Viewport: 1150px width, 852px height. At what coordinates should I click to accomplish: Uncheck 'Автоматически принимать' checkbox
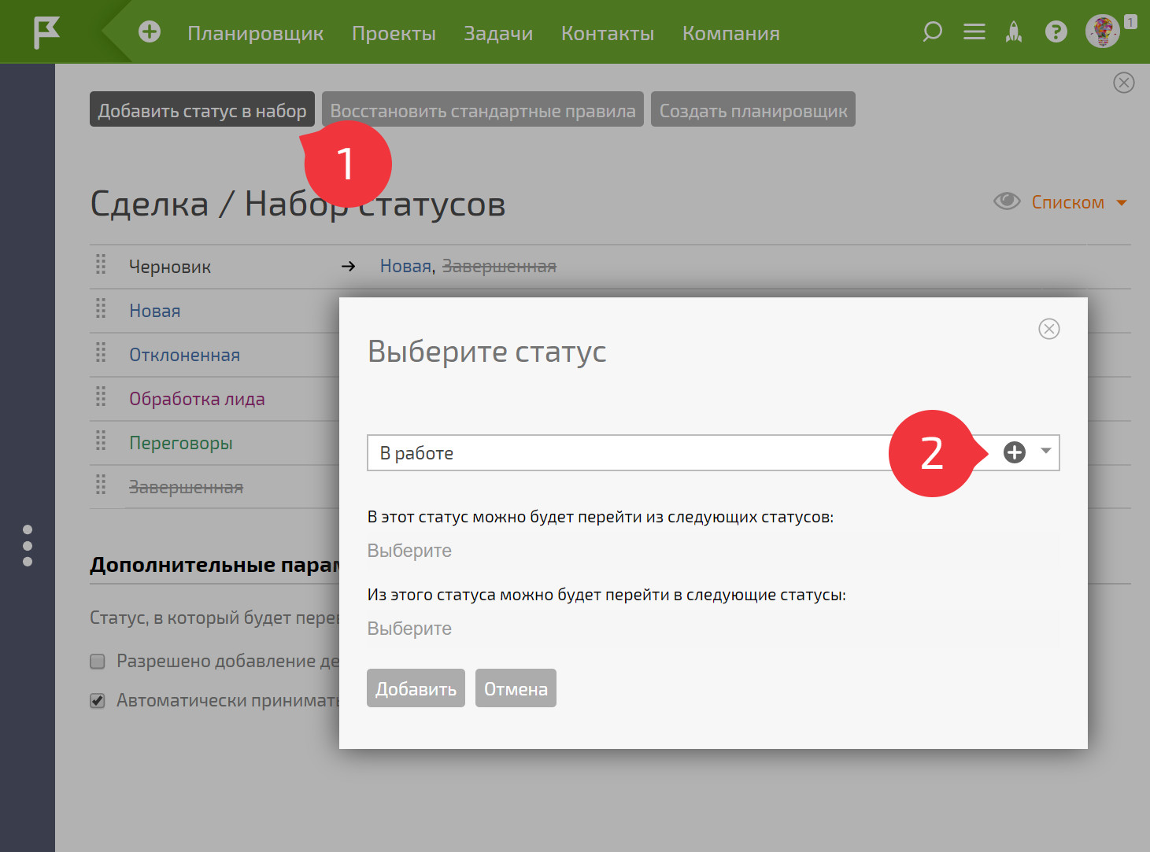98,701
